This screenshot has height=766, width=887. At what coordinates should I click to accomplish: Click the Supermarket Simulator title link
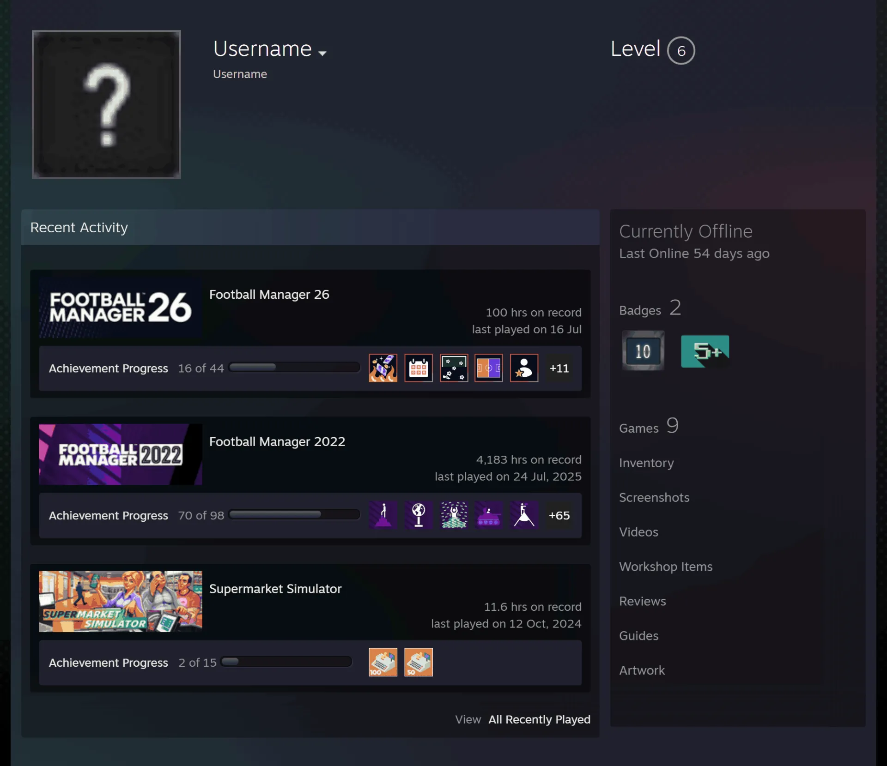(x=275, y=589)
